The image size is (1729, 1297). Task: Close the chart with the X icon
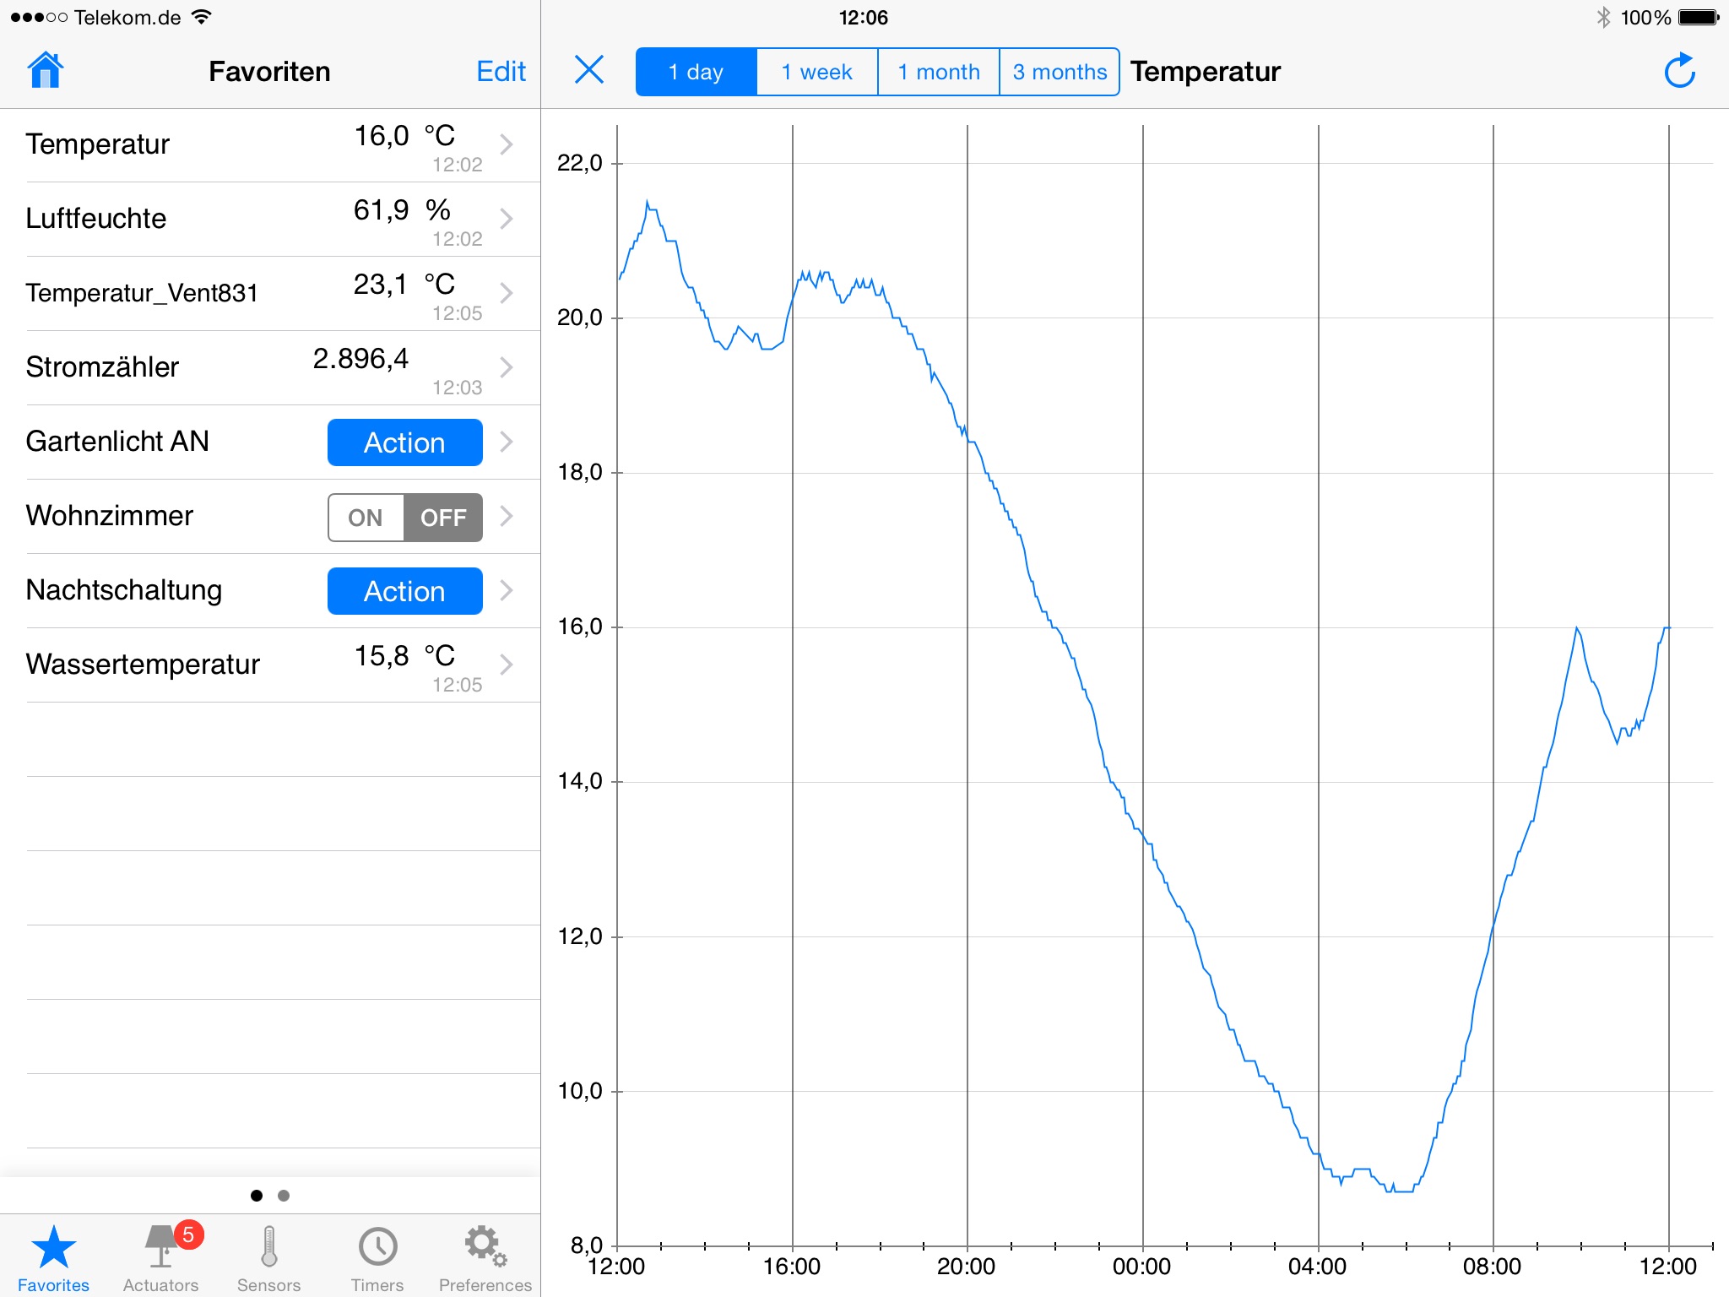click(588, 70)
